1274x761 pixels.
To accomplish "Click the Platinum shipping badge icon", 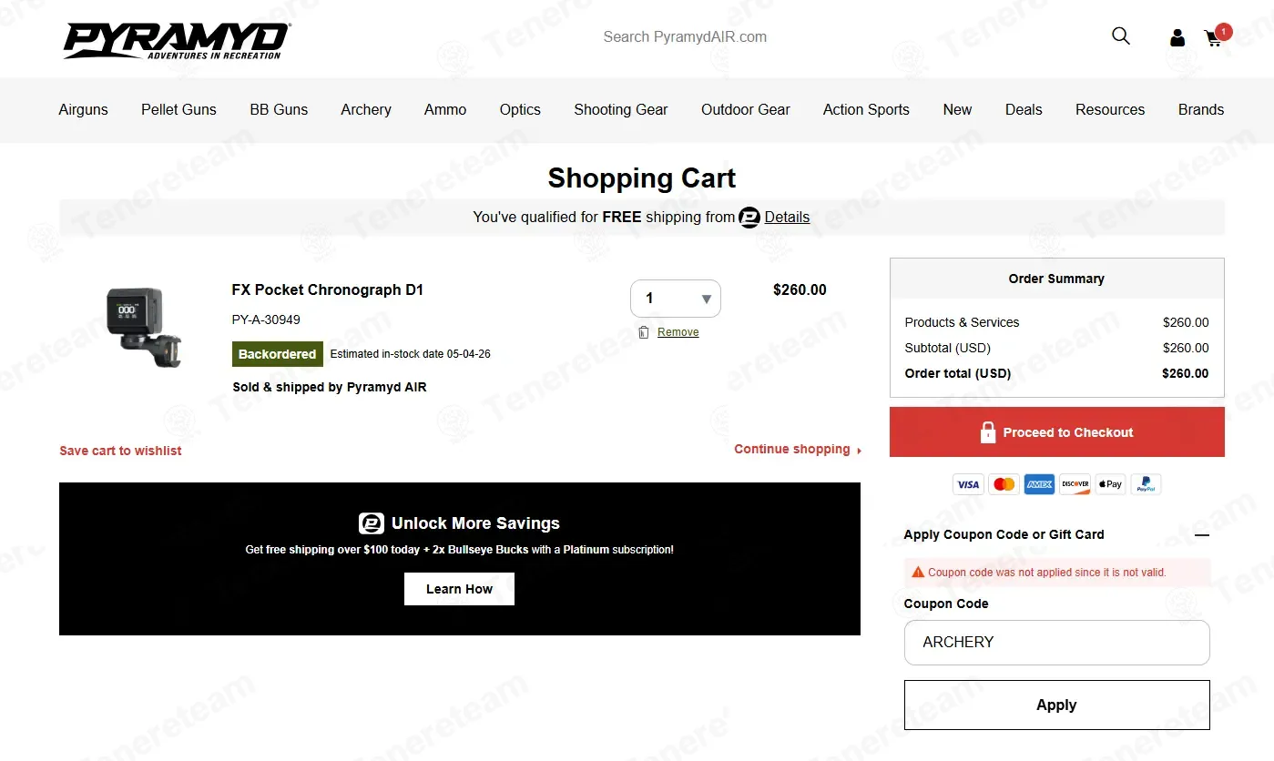I will coord(749,218).
